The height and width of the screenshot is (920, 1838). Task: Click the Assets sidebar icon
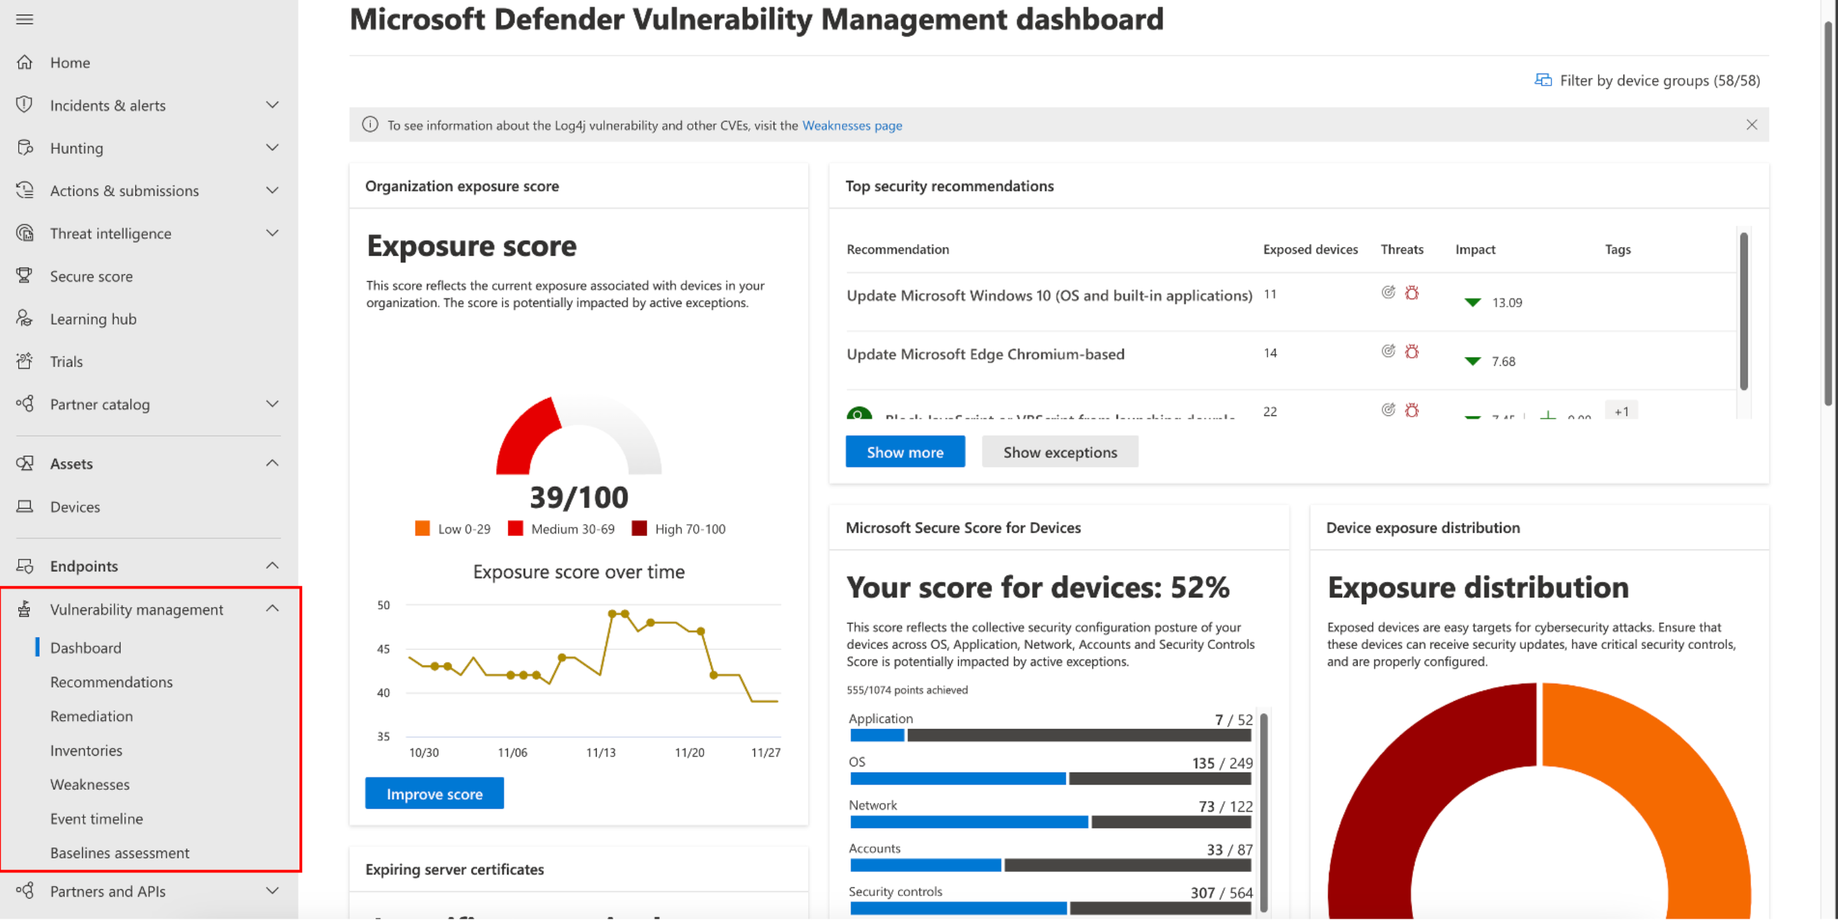tap(26, 463)
